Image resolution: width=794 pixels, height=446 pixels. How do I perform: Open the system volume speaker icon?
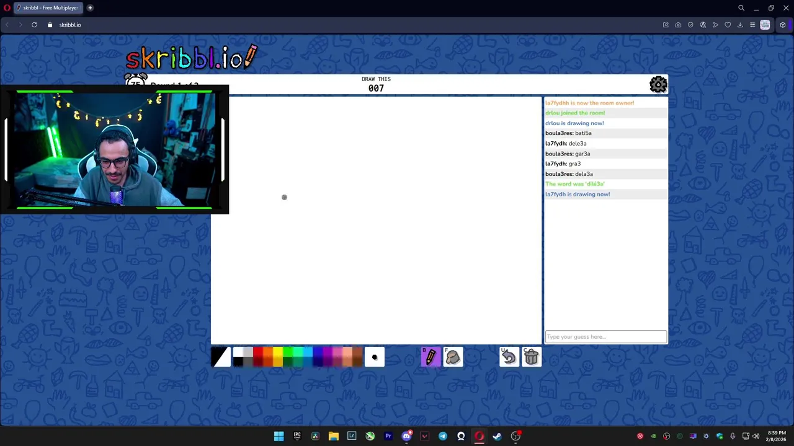point(756,436)
